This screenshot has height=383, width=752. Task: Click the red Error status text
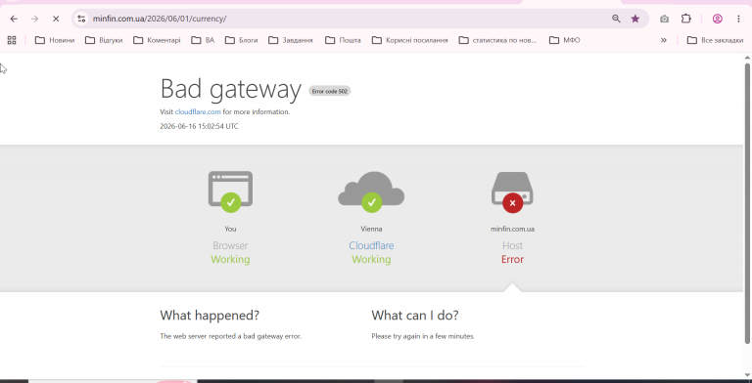[x=512, y=260]
